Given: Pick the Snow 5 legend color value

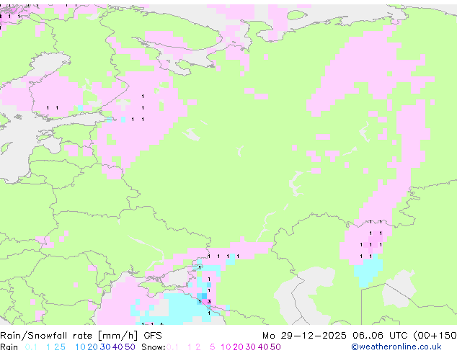Looking at the screenshot, I should point(213,347).
